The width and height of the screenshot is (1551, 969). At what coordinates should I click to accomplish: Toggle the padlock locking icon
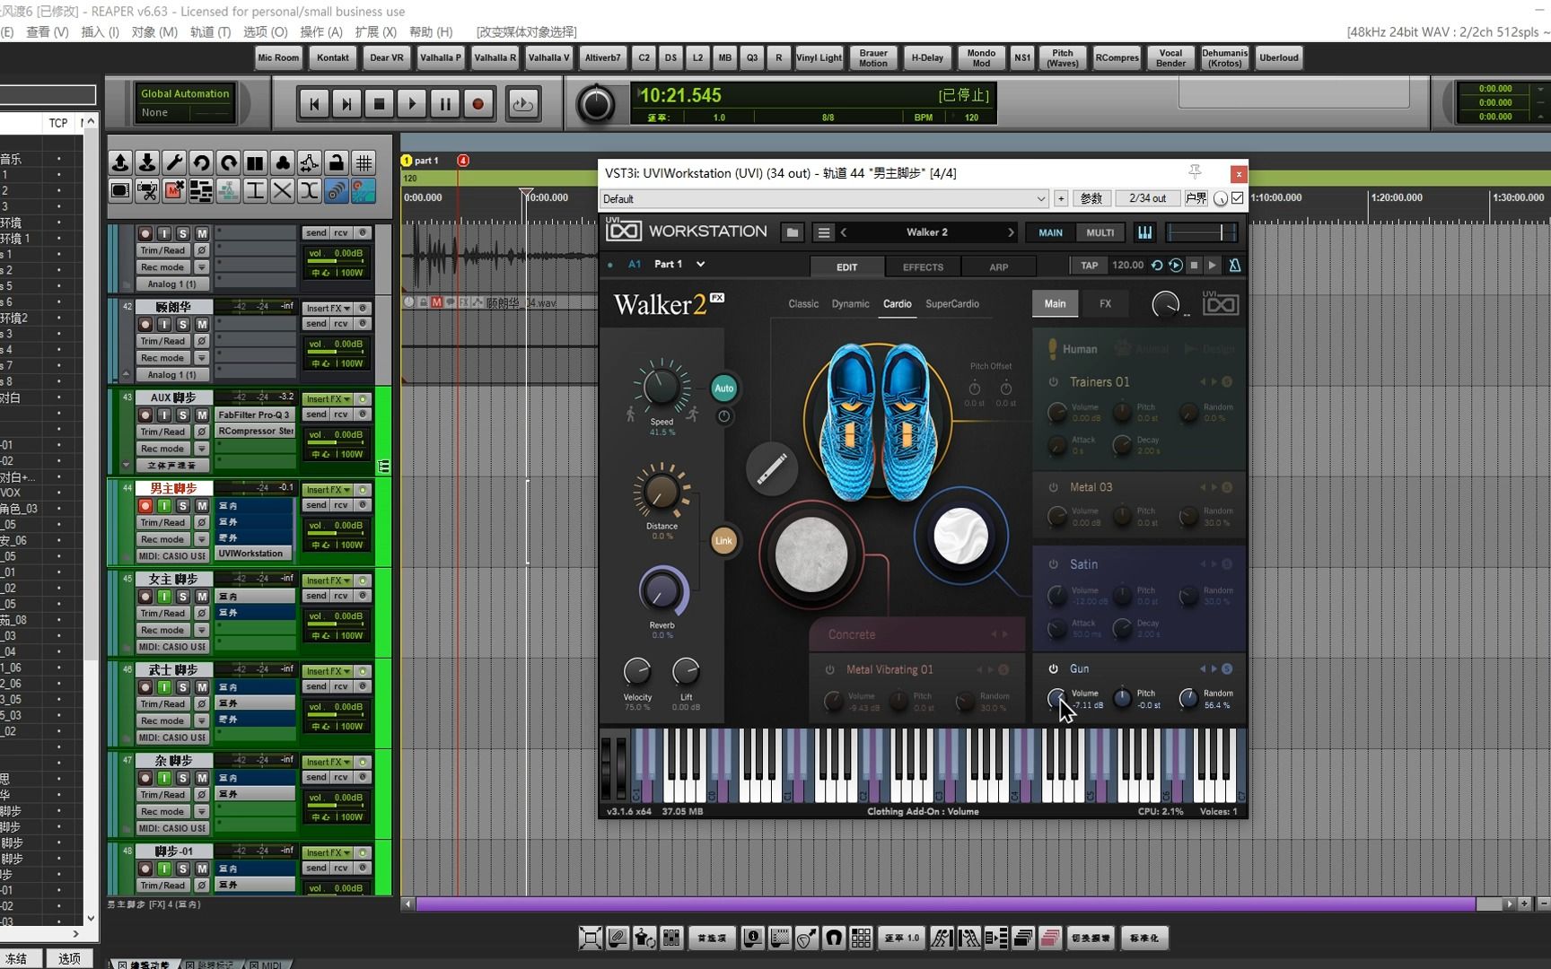coord(337,162)
